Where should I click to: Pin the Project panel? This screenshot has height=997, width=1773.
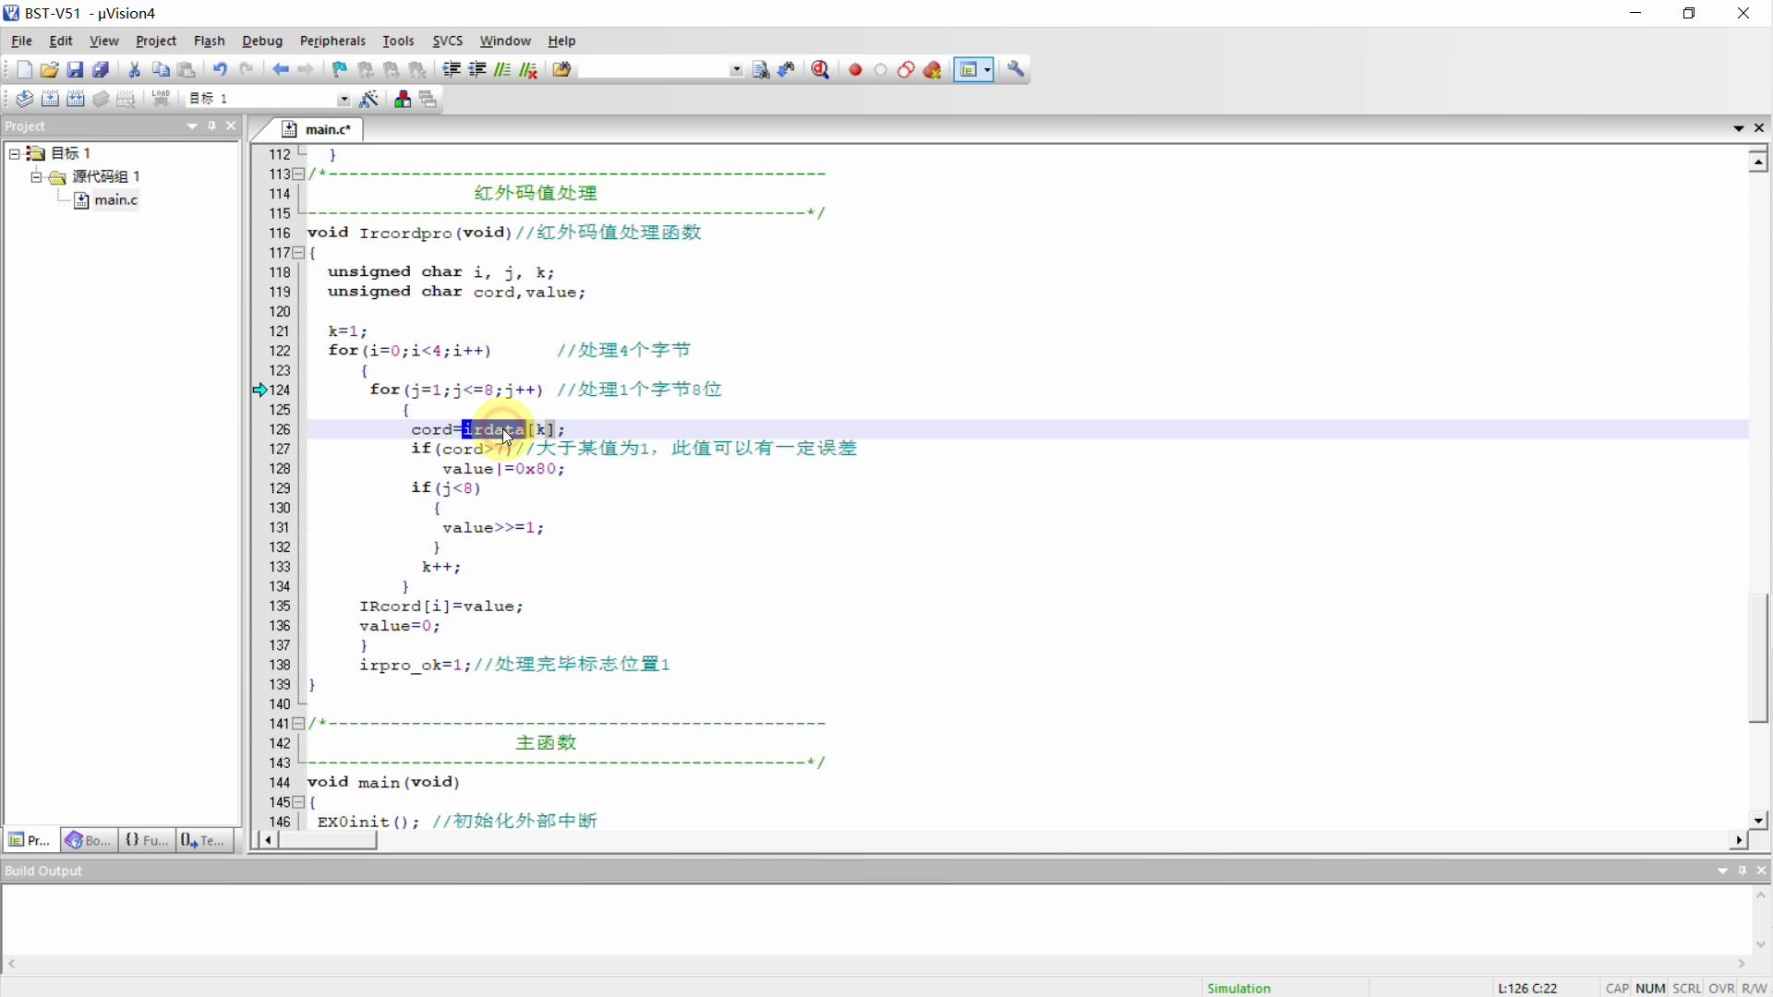(212, 126)
